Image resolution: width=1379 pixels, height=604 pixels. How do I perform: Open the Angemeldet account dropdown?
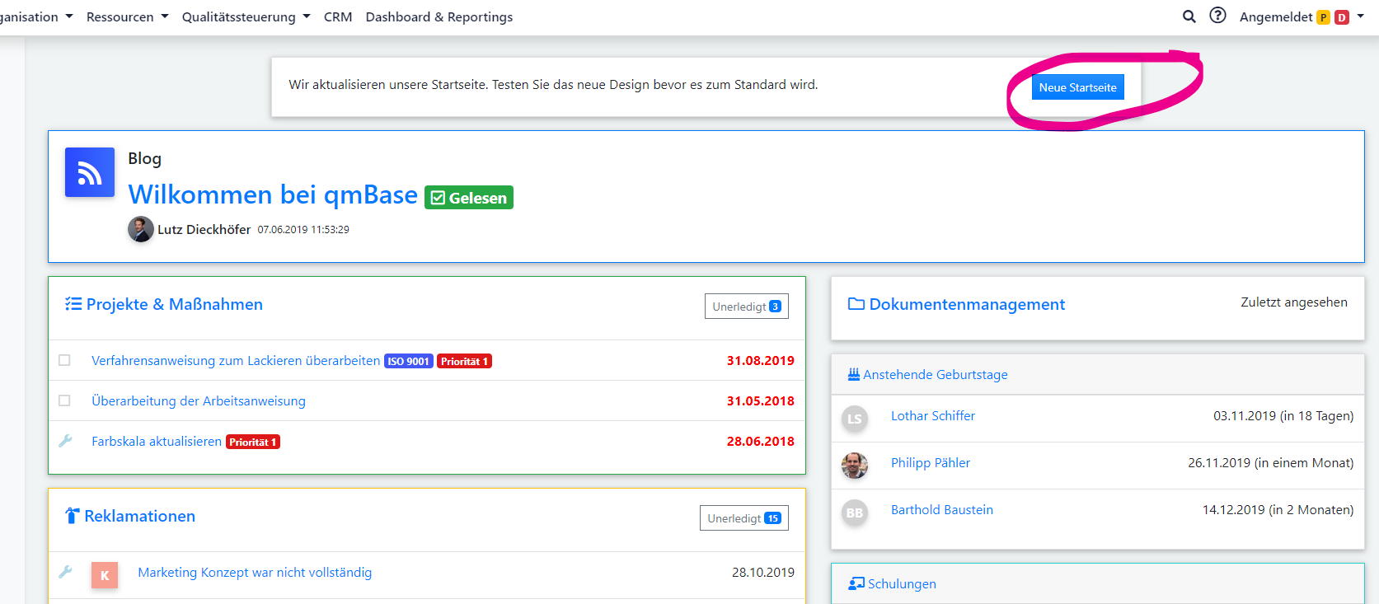click(1302, 16)
